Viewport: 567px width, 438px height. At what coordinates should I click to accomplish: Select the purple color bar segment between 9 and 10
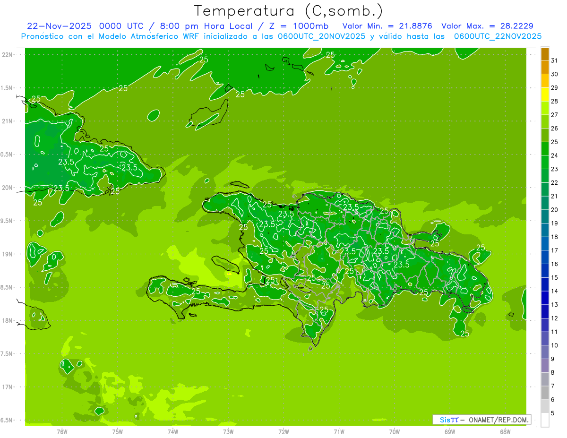[545, 352]
